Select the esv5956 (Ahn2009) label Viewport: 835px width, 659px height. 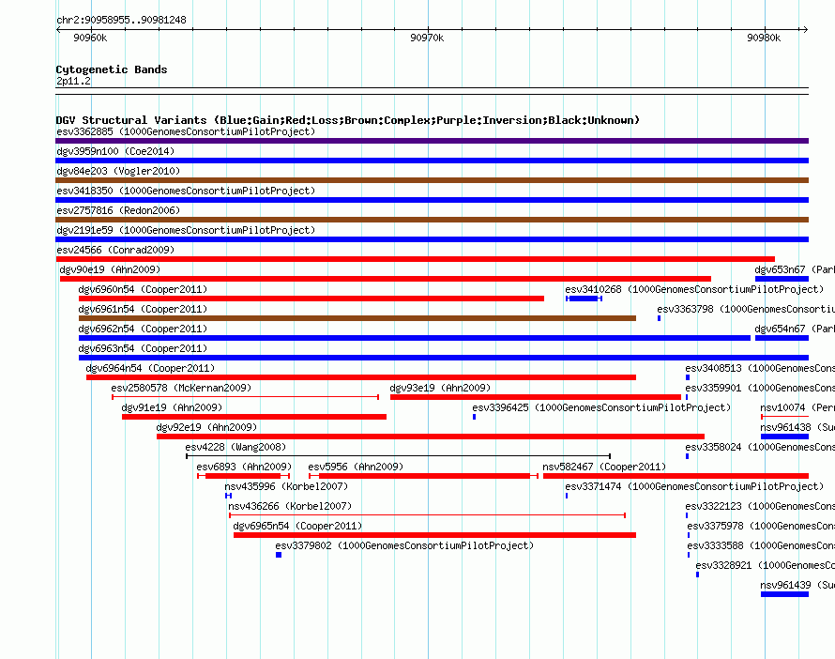[356, 467]
